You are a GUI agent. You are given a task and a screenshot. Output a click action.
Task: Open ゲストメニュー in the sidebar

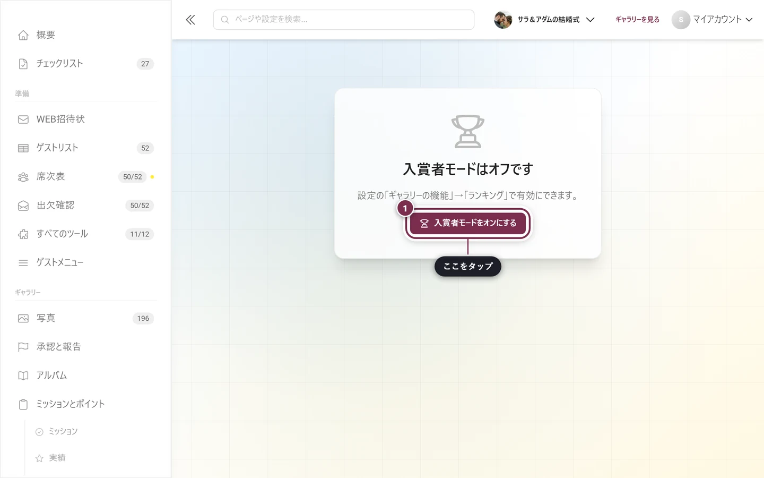pyautogui.click(x=85, y=263)
